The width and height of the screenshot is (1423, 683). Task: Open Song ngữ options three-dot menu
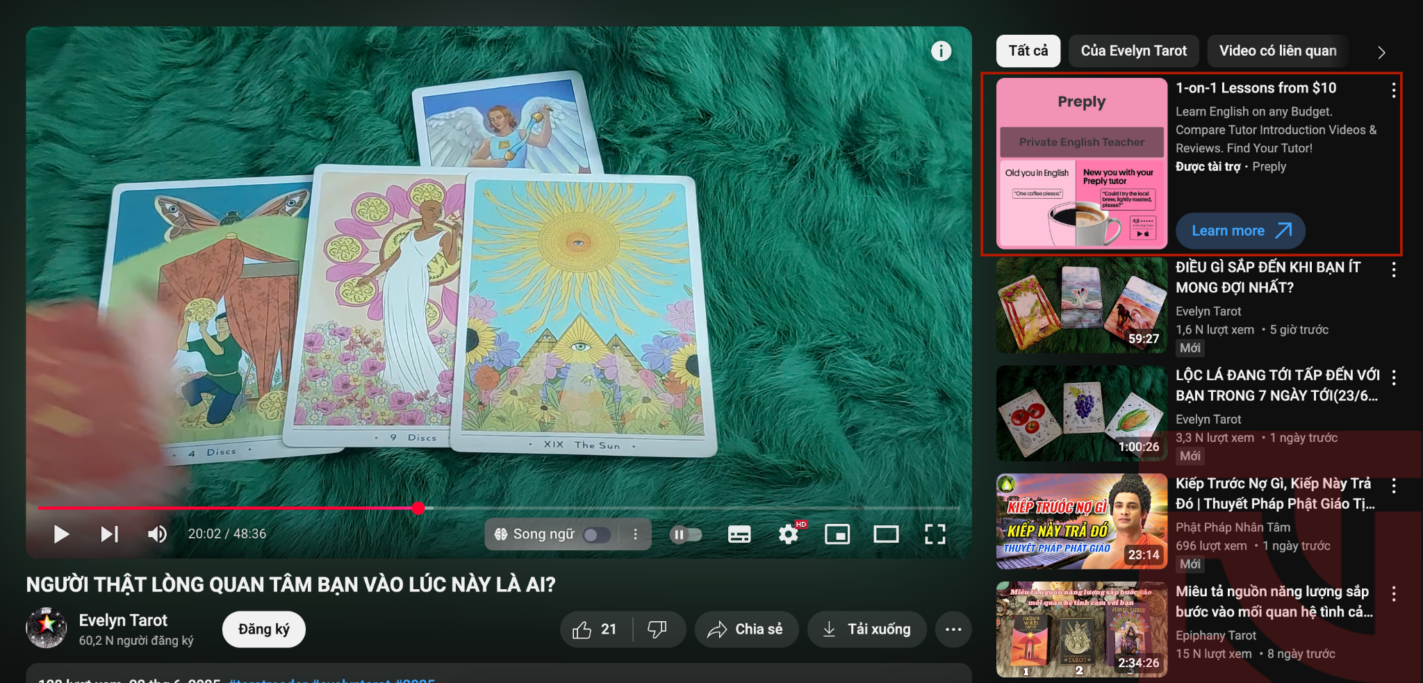[635, 534]
